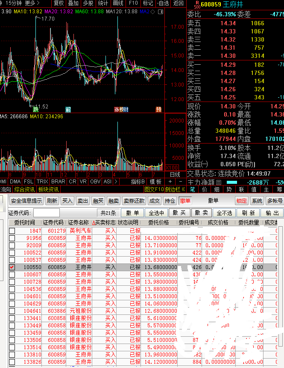Viewport: 284px width, 368px height.
Task: Open the 复权 menu
Action: pyautogui.click(x=59, y=3)
